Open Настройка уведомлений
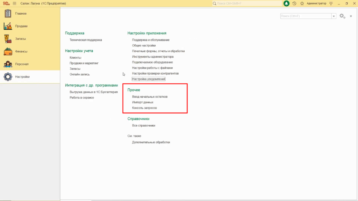 [149, 79]
